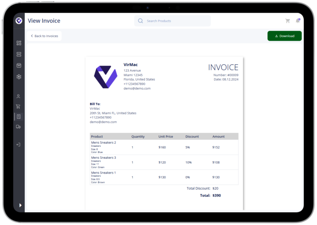317x225 pixels.
Task: Click the company demo@demo.com email
Action: [x=137, y=88]
